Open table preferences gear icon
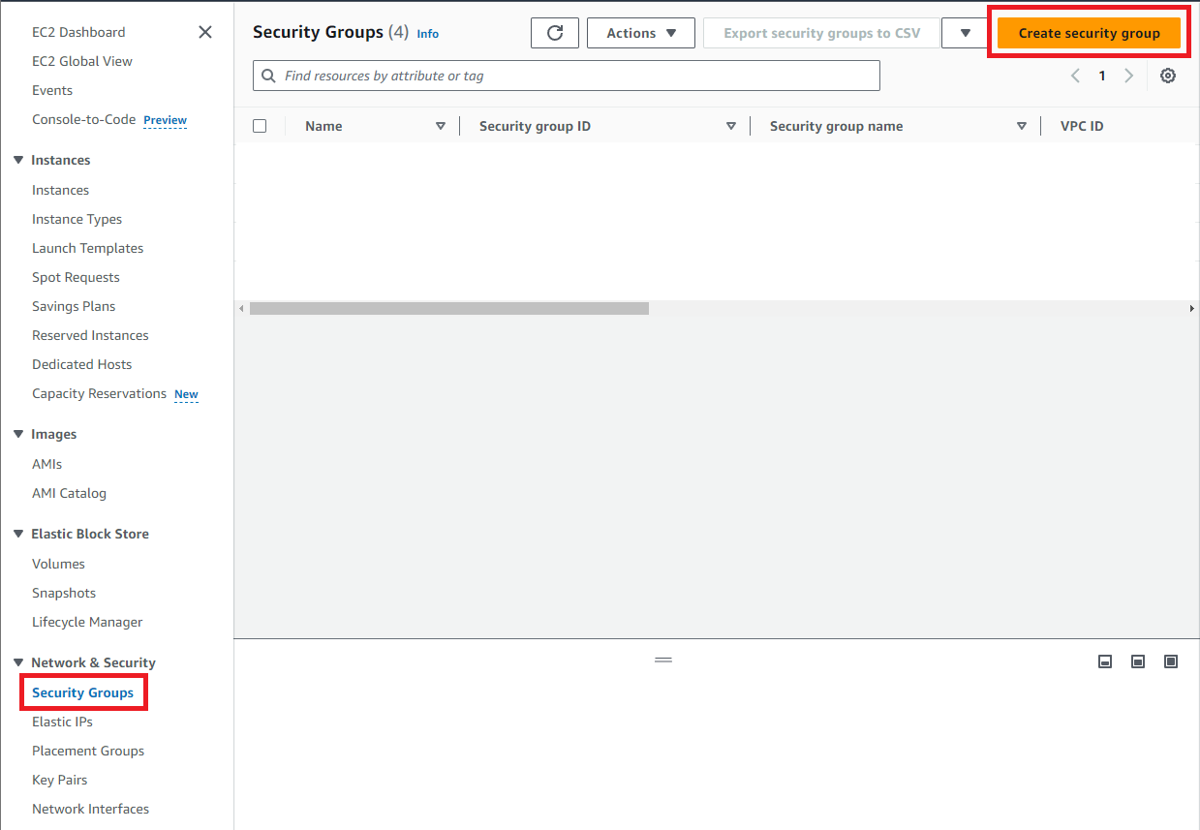The height and width of the screenshot is (830, 1200). (x=1168, y=76)
